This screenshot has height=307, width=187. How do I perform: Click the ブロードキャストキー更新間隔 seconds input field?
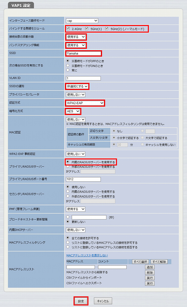tap(89, 217)
